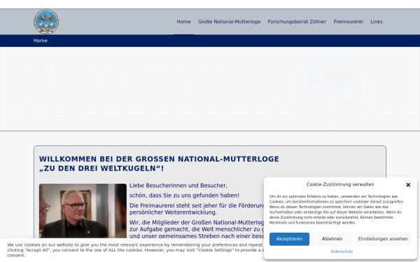The height and width of the screenshot is (262, 420).
Task: Click 'schön, dass Sie zu uns gefunden haben!' text
Action: tap(184, 196)
